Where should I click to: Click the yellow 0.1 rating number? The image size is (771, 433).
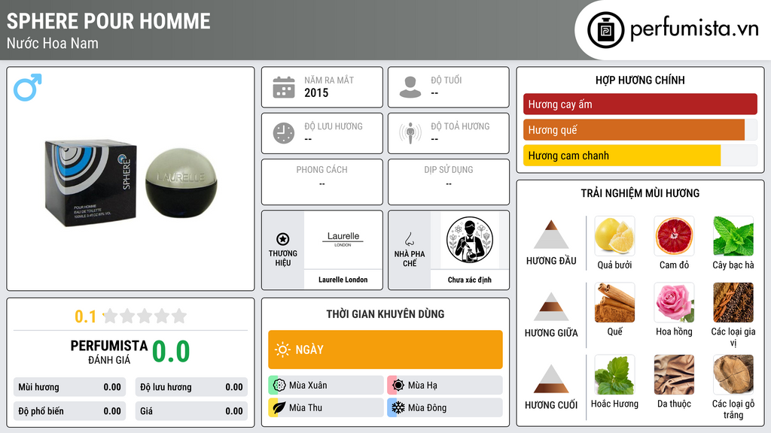click(x=86, y=316)
